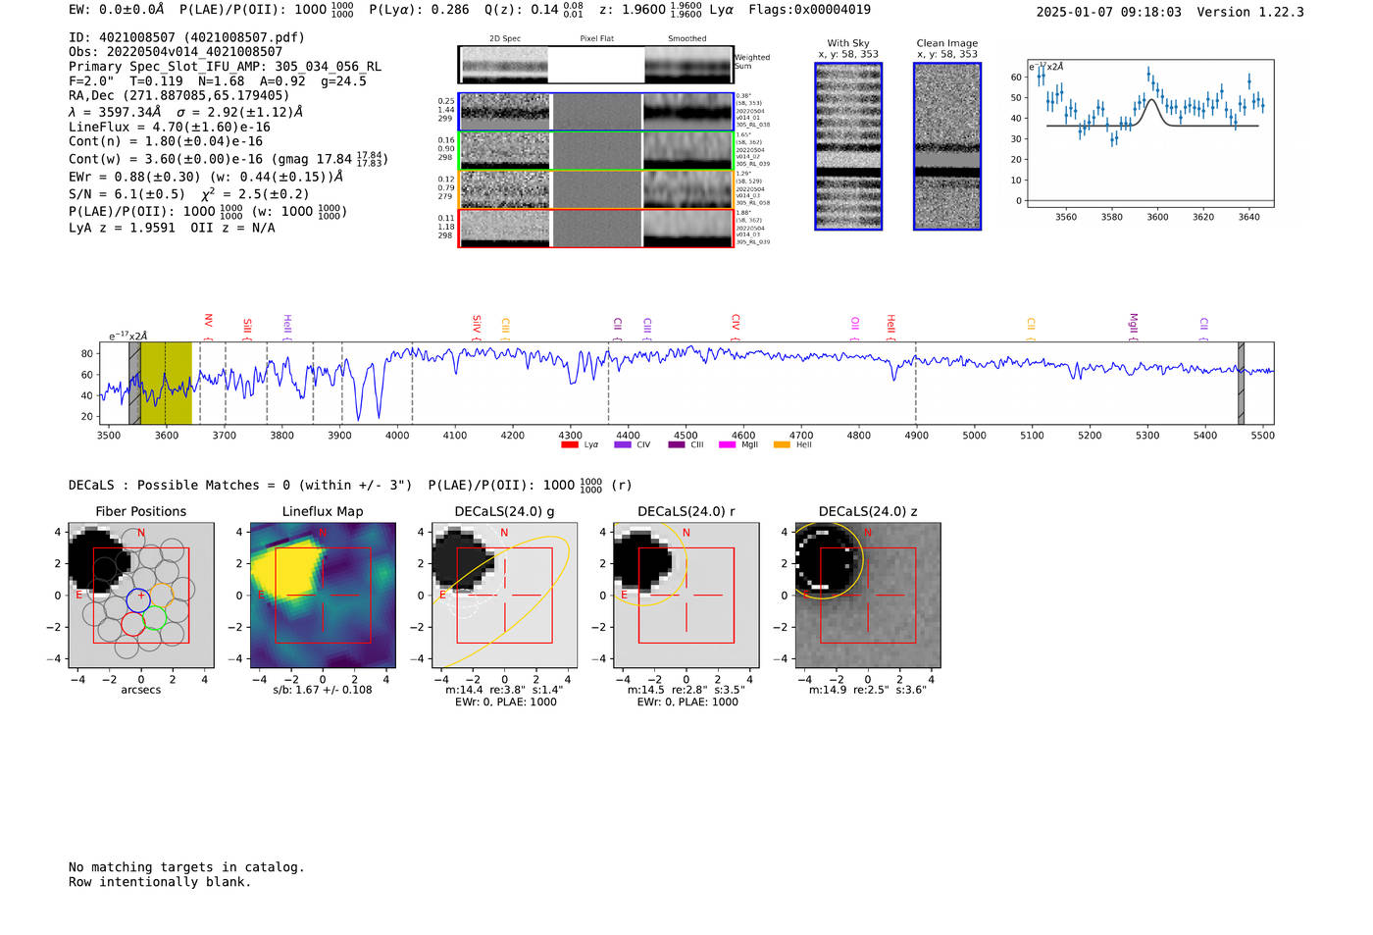Open the Fiber Positions cutout
The height and width of the screenshot is (935, 1373).
click(x=141, y=596)
